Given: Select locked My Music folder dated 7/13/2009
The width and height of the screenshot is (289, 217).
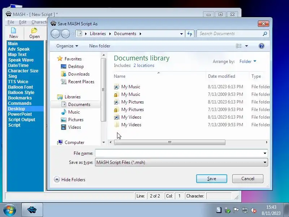Looking at the screenshot, I should point(130,94).
